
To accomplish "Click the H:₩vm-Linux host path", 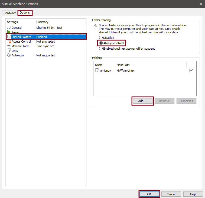I will pyautogui.click(x=125, y=71).
